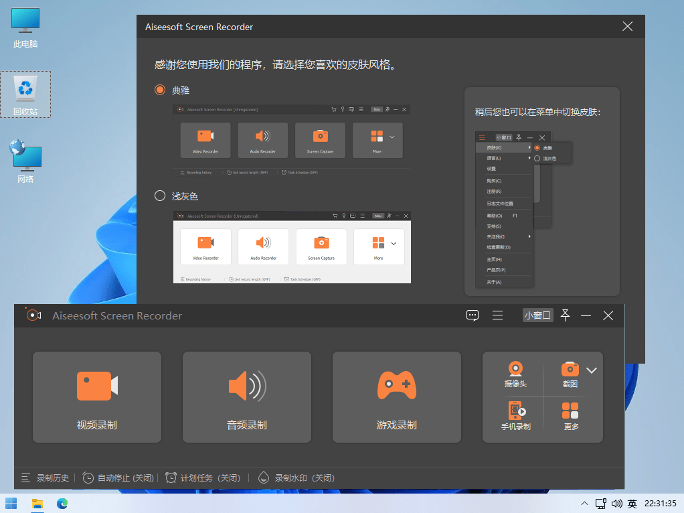684x513 pixels.
Task: Open the Screenshot (截图) tool
Action: pyautogui.click(x=570, y=374)
